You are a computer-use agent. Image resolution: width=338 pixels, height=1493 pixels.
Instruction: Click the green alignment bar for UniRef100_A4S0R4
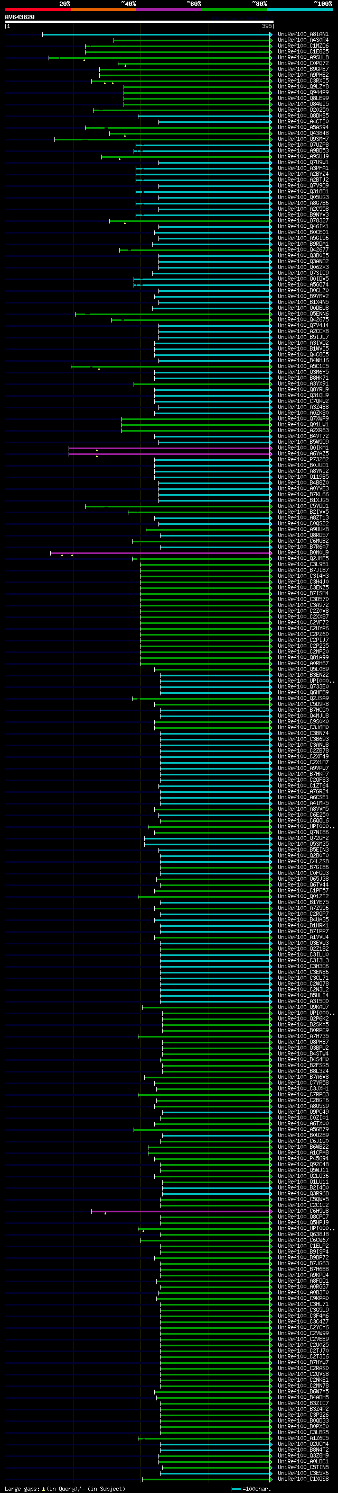click(192, 41)
